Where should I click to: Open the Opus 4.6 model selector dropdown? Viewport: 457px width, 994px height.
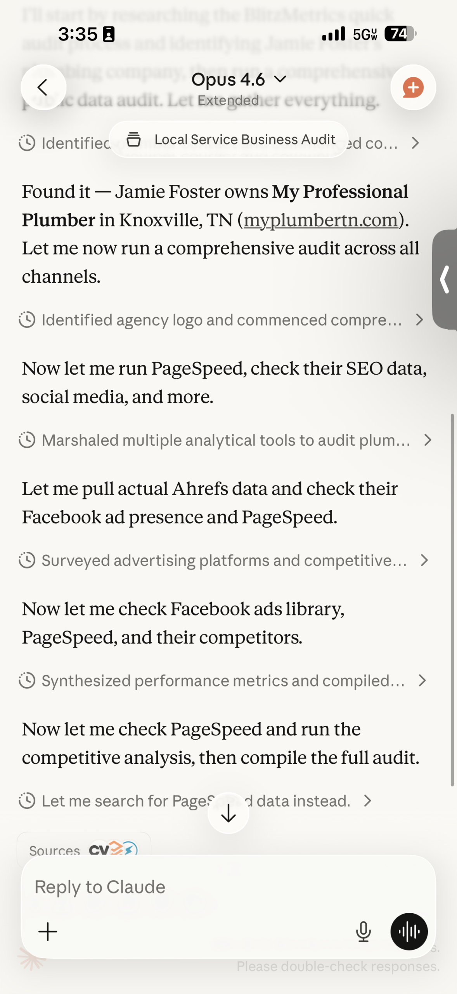coord(239,80)
